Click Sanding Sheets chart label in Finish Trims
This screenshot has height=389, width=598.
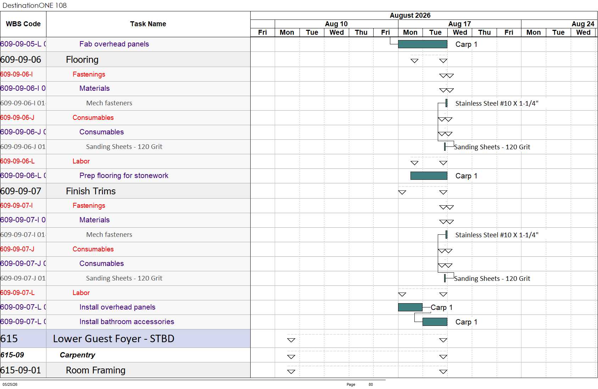(492, 279)
